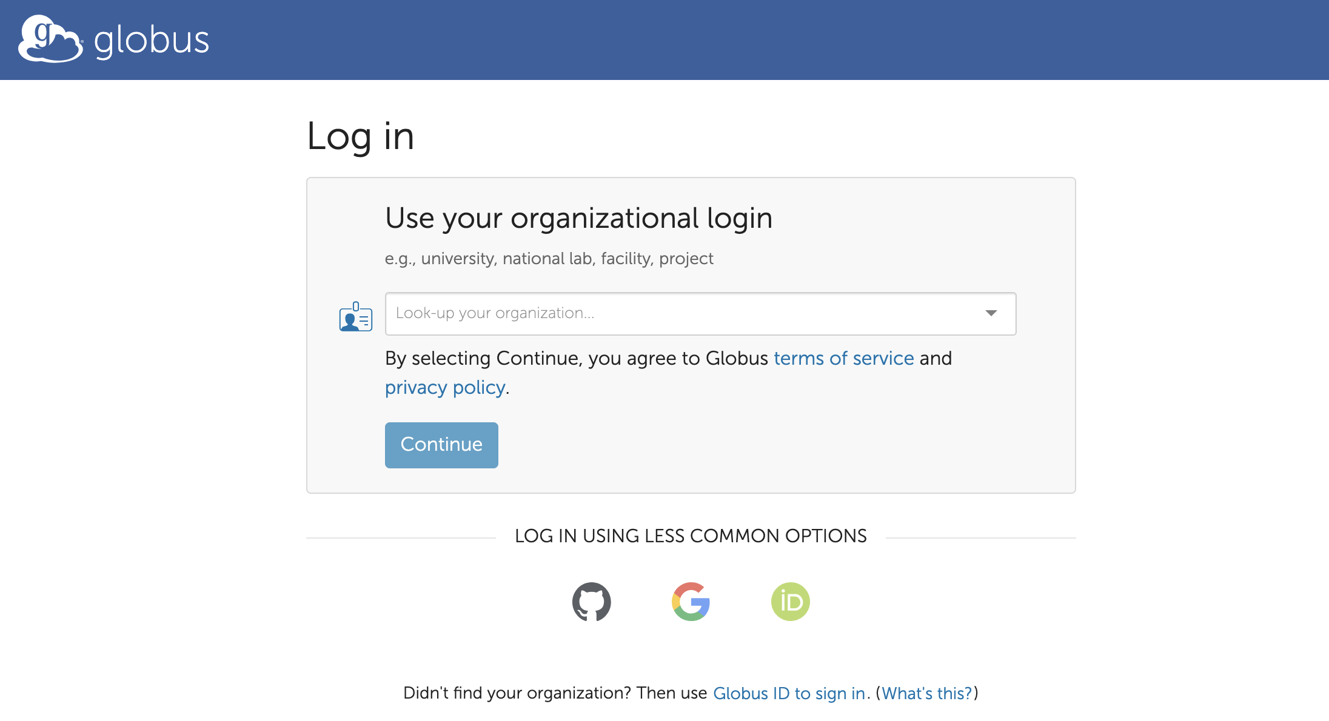Click the LOG IN USING LESS COMMON OPTIONS divider
1329x721 pixels.
(x=691, y=536)
